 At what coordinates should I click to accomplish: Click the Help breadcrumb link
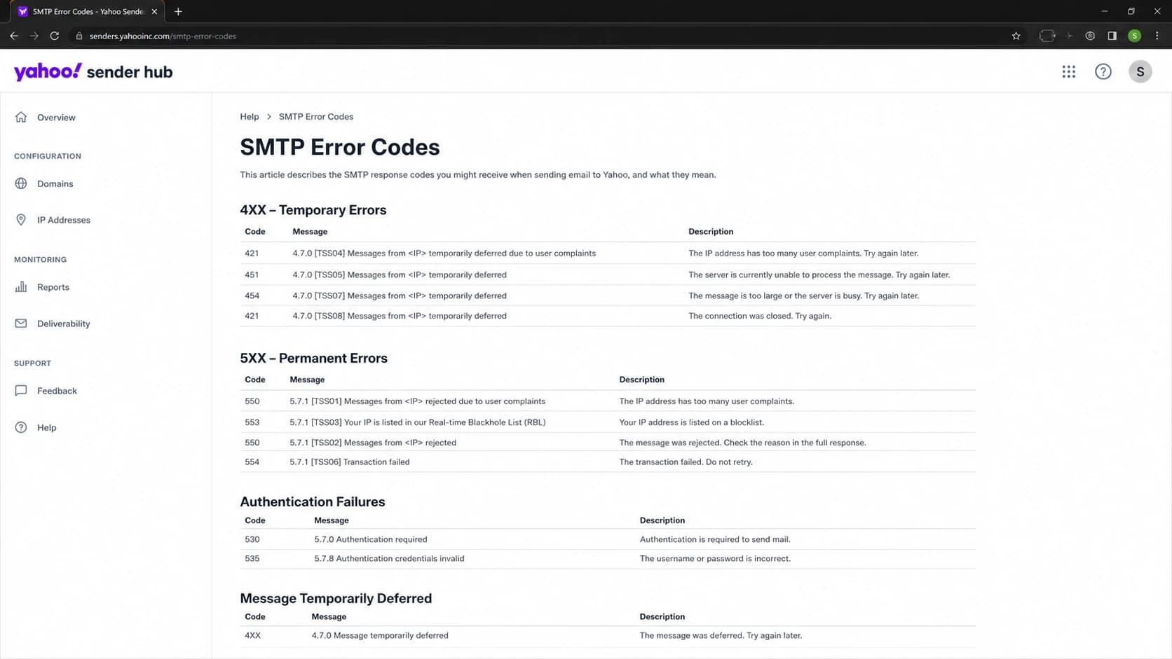[250, 116]
